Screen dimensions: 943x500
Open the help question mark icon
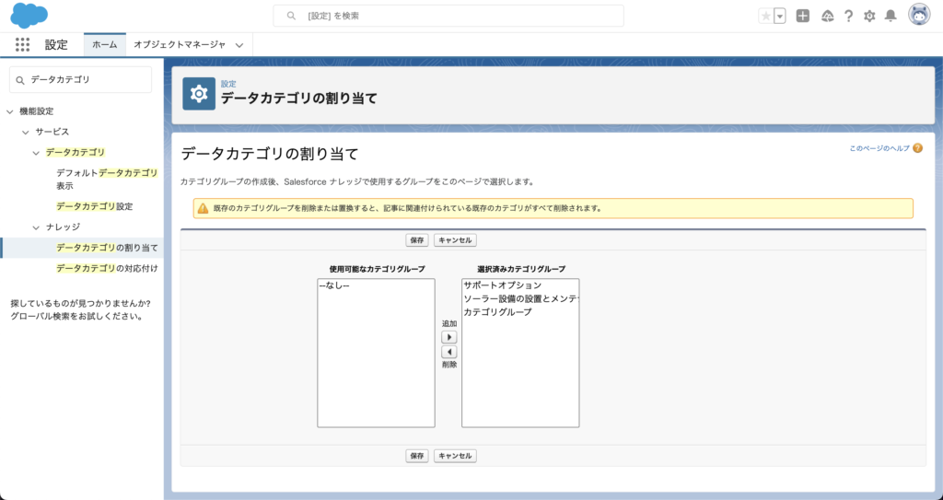tap(848, 17)
